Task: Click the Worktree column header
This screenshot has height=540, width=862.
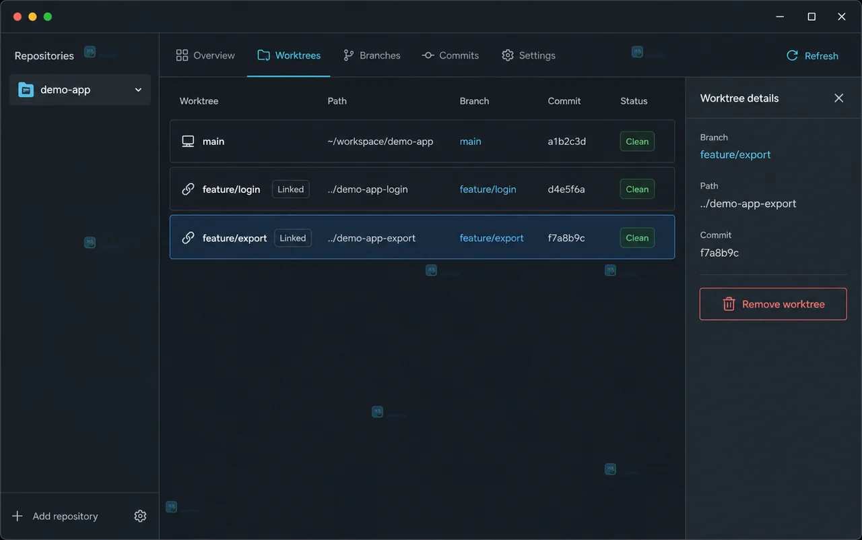Action: tap(199, 101)
